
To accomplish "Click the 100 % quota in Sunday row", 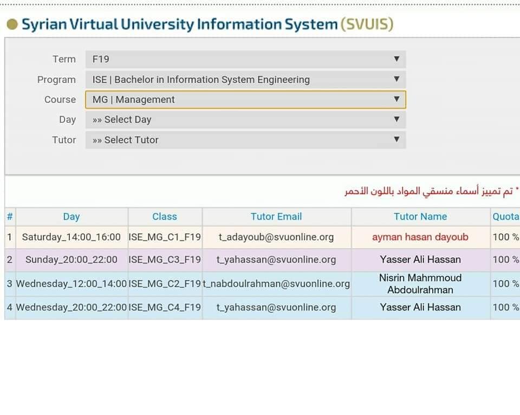I will click(x=505, y=260).
